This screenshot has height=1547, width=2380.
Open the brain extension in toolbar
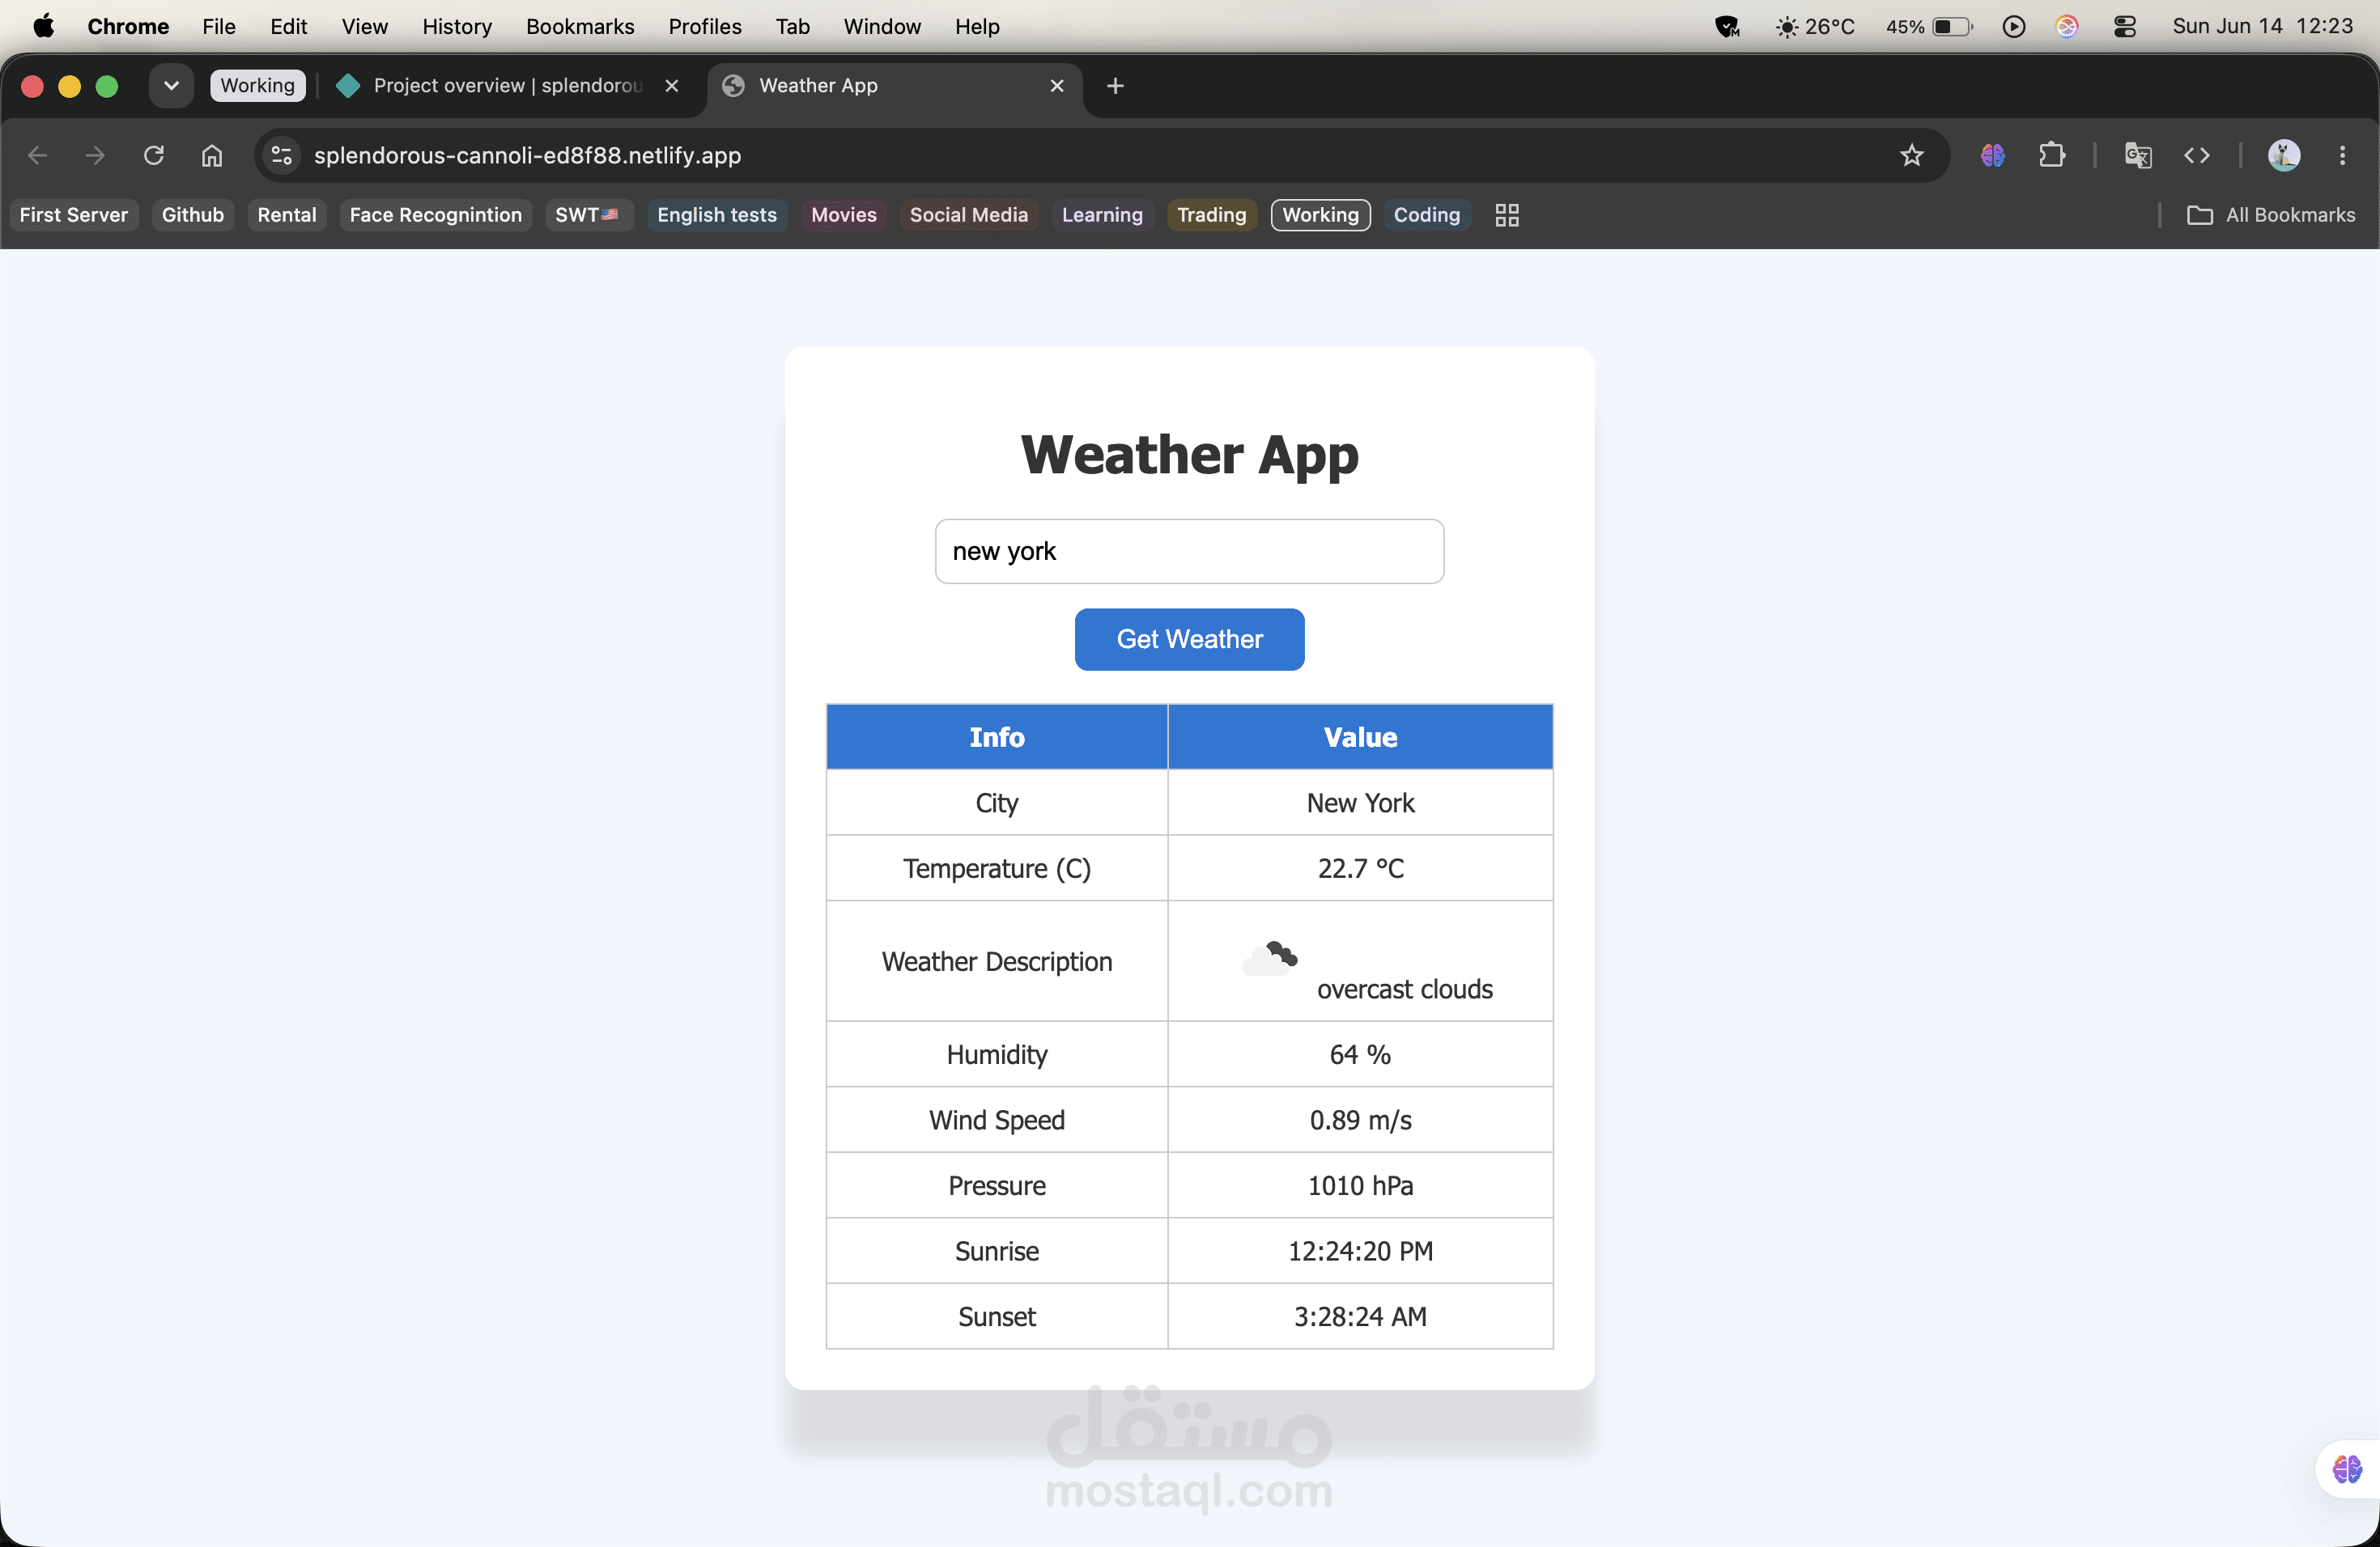1992,155
